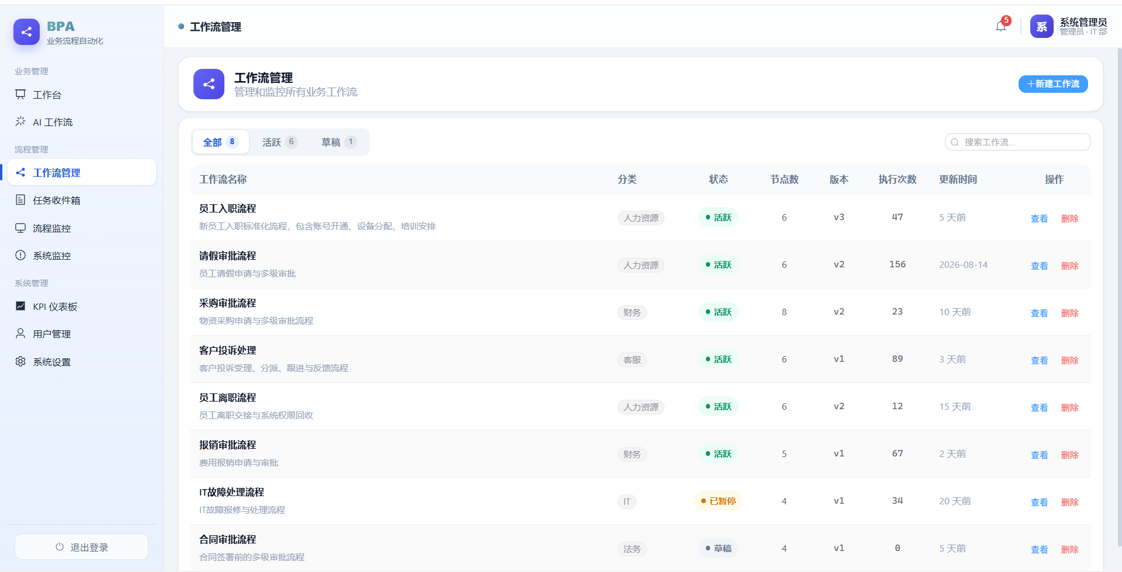Click 查看 for IT故障处理流程
The height and width of the screenshot is (572, 1122).
(x=1039, y=502)
